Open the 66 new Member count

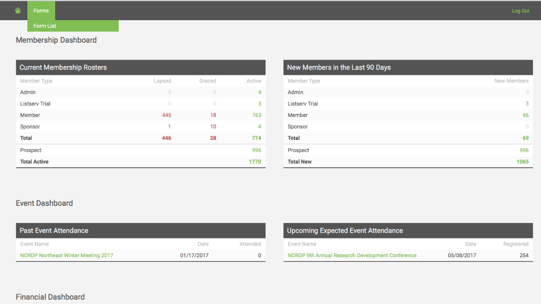click(x=525, y=115)
